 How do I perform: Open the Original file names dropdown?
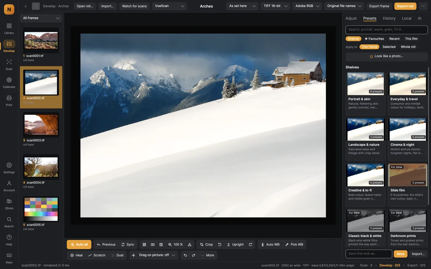click(x=344, y=6)
